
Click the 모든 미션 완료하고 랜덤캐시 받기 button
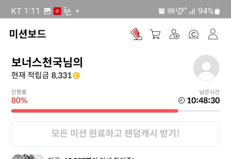click(115, 134)
